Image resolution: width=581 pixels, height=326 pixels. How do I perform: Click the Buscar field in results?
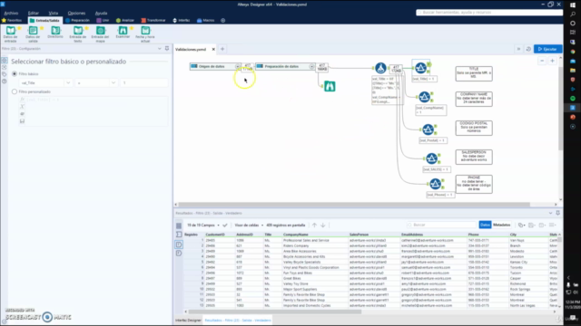(441, 225)
